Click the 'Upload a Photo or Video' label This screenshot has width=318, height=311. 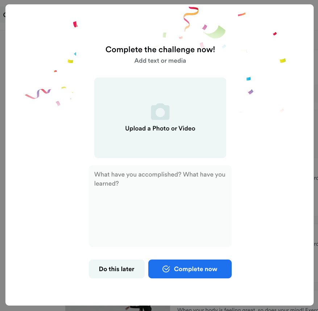pyautogui.click(x=160, y=128)
